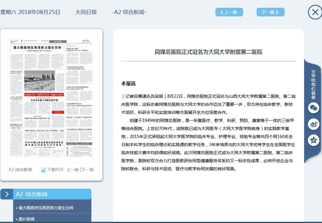Share the article via the WeChat icon

point(313,108)
